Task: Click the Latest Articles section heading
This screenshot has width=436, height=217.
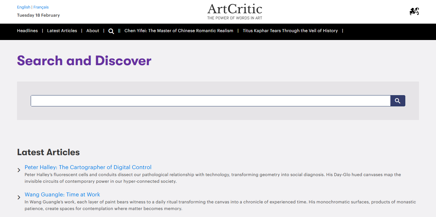Action: pos(48,152)
